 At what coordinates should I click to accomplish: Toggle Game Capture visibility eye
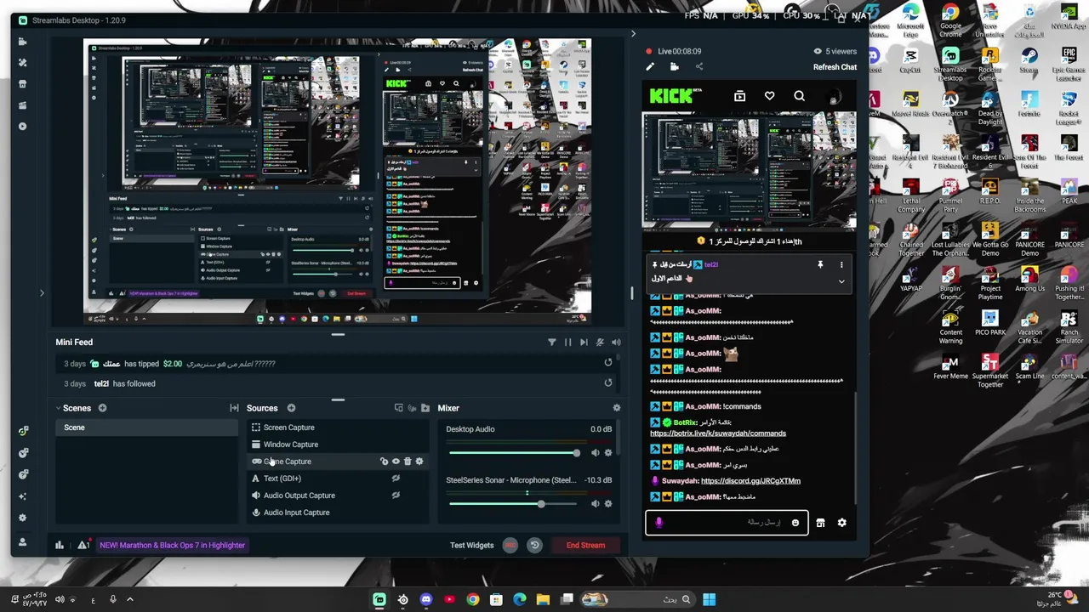[x=396, y=462]
